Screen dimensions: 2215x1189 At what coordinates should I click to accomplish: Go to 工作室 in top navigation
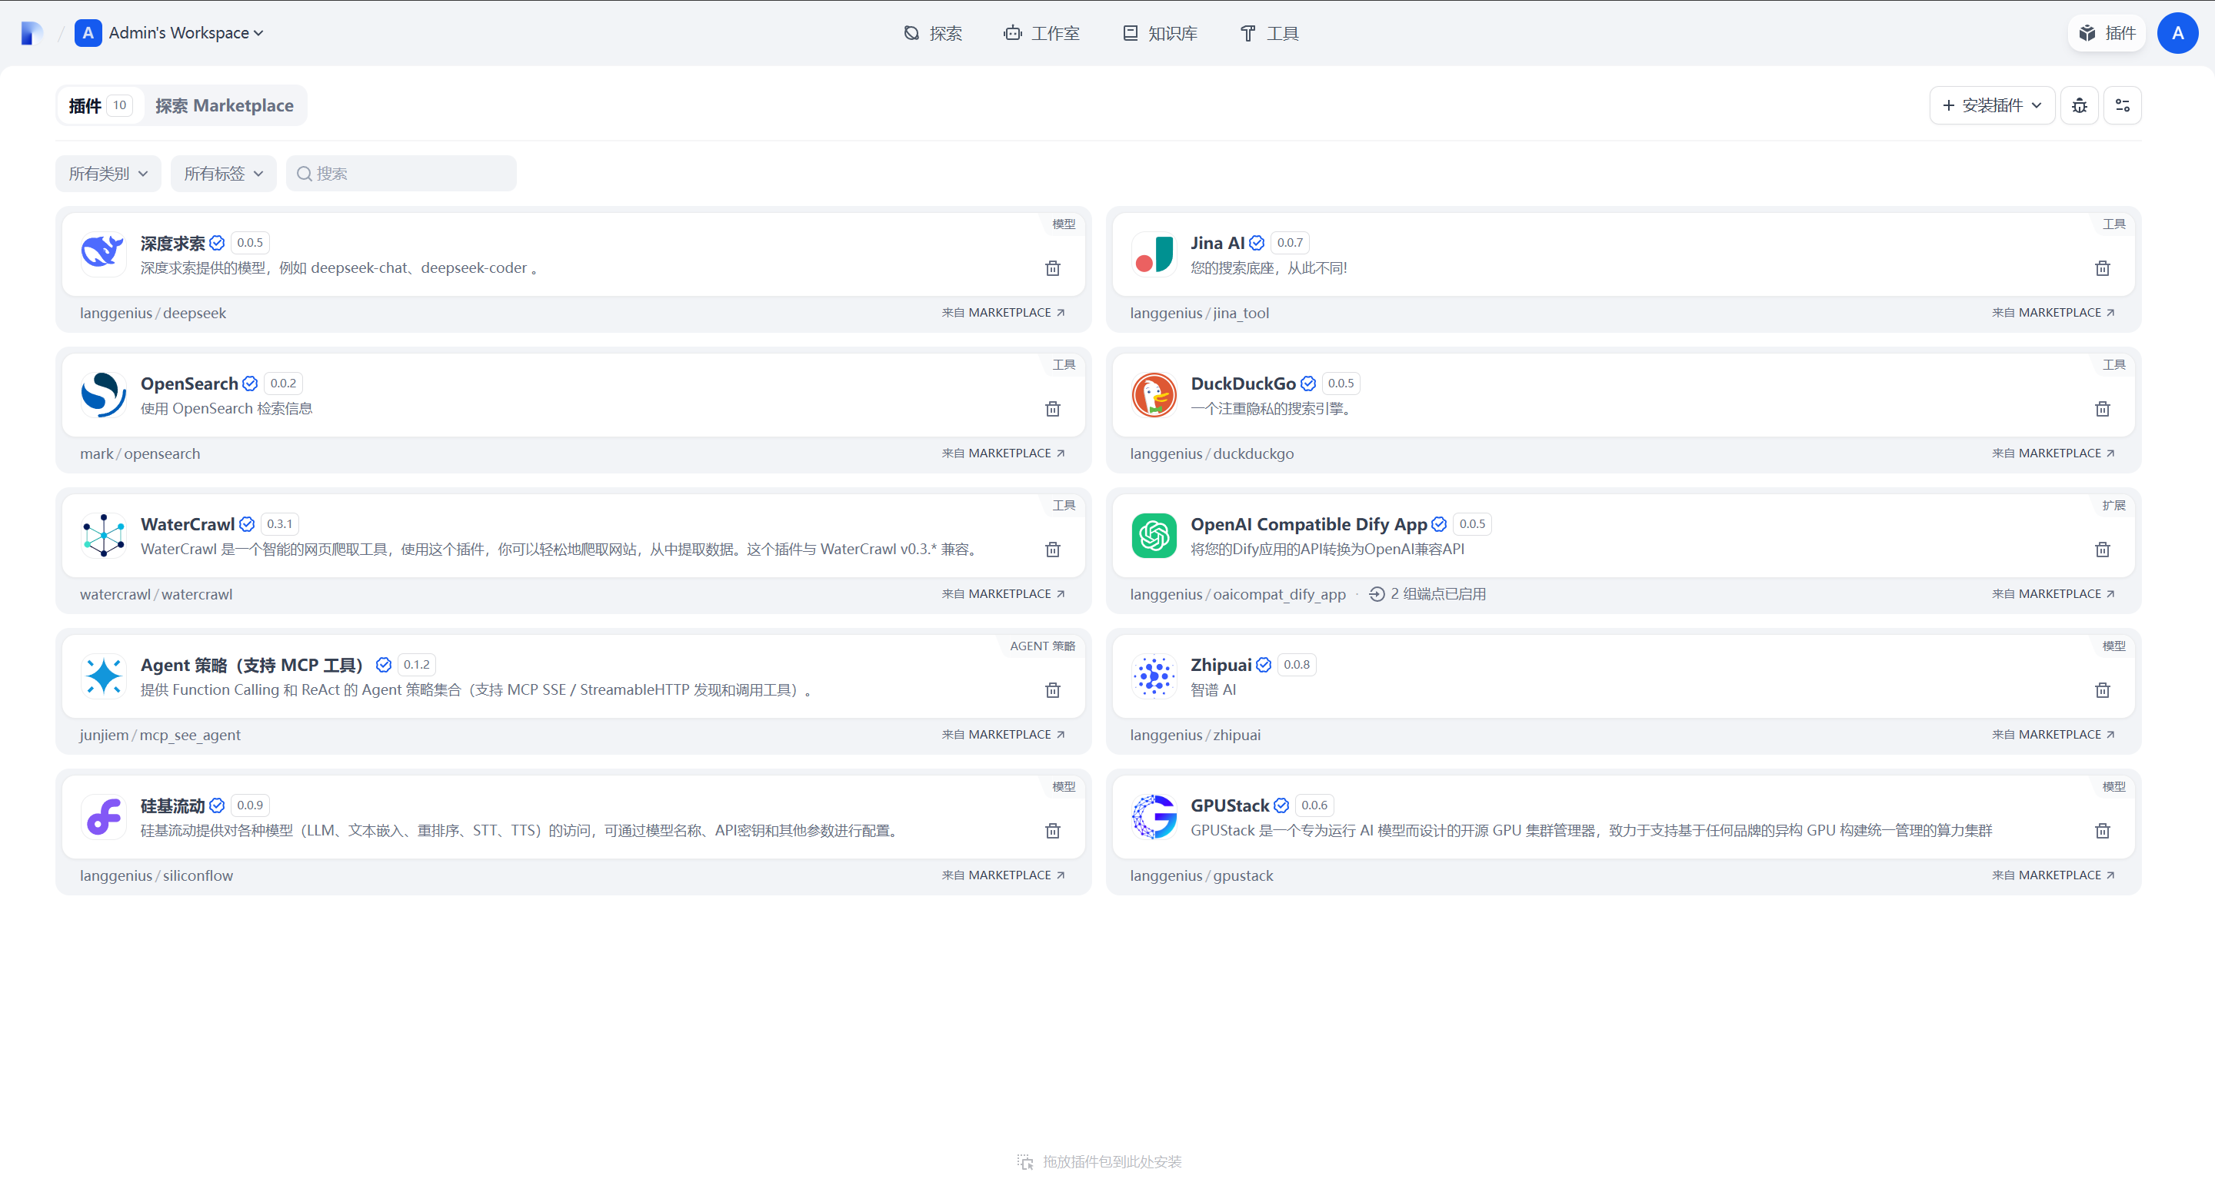(1041, 32)
